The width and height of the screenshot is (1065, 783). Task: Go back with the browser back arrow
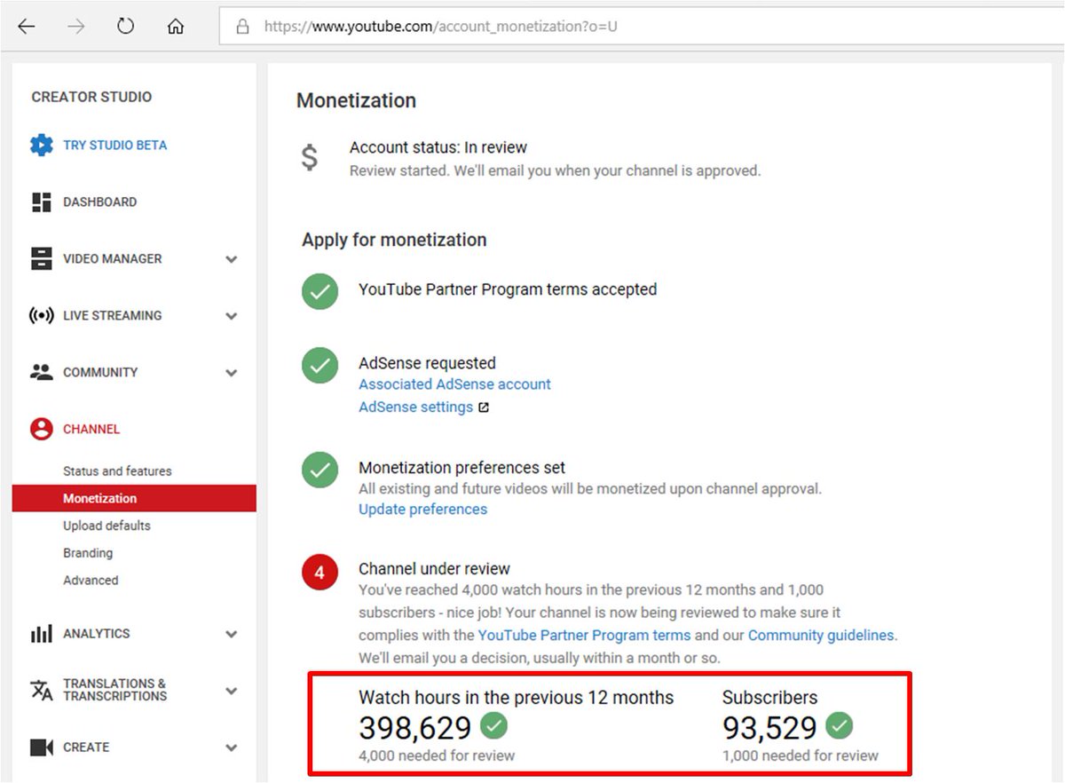pyautogui.click(x=27, y=27)
